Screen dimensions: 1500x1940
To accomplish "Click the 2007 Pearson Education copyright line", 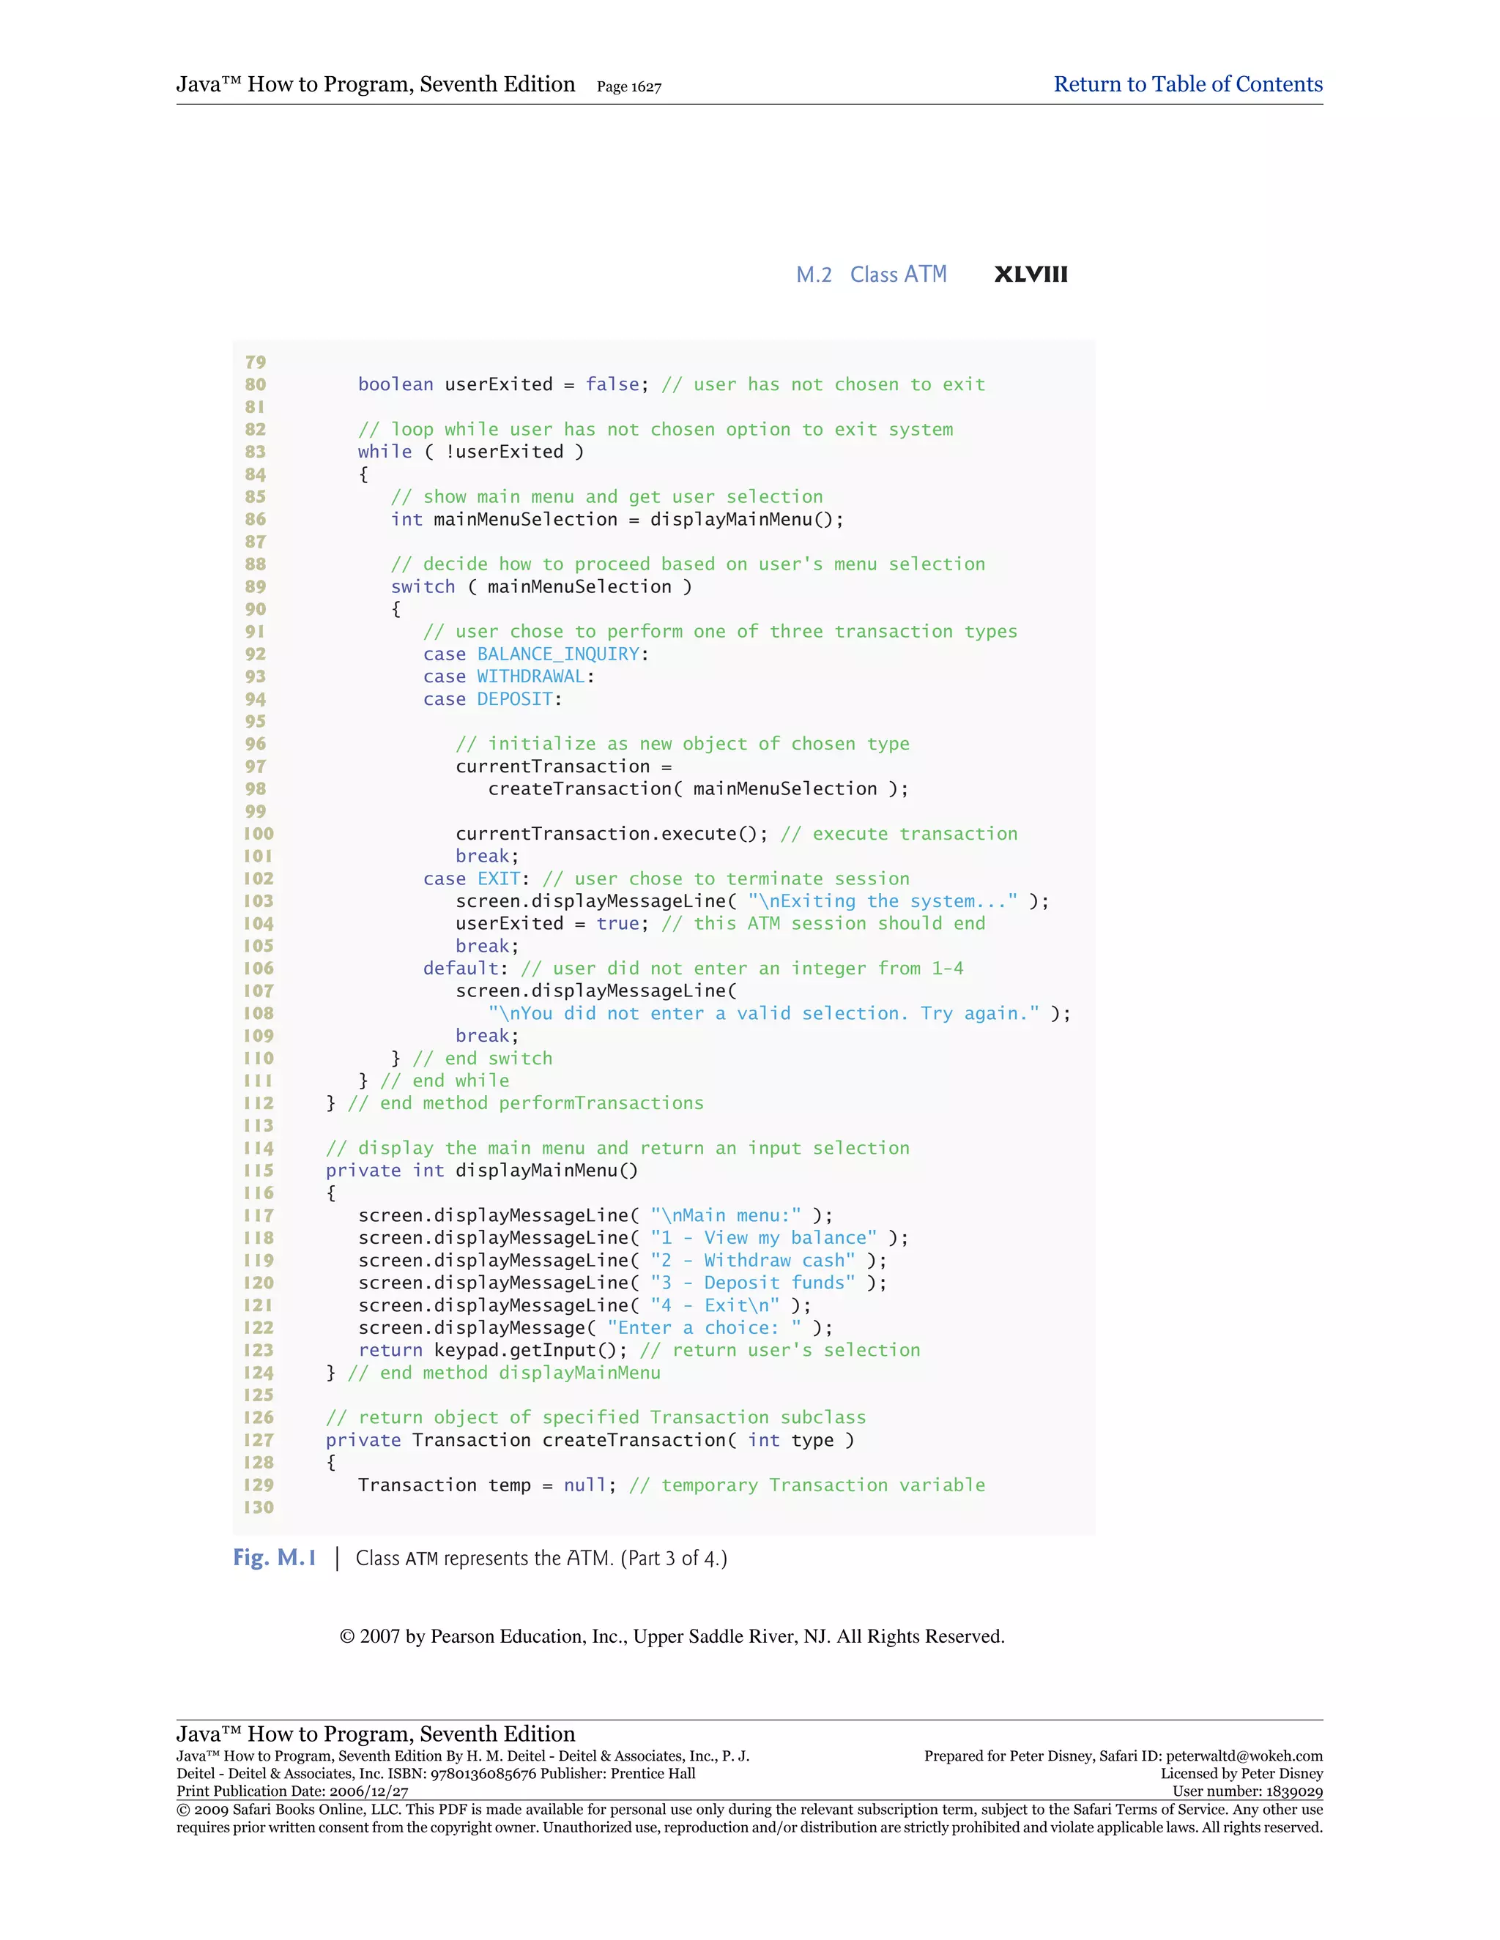I will pos(672,1637).
